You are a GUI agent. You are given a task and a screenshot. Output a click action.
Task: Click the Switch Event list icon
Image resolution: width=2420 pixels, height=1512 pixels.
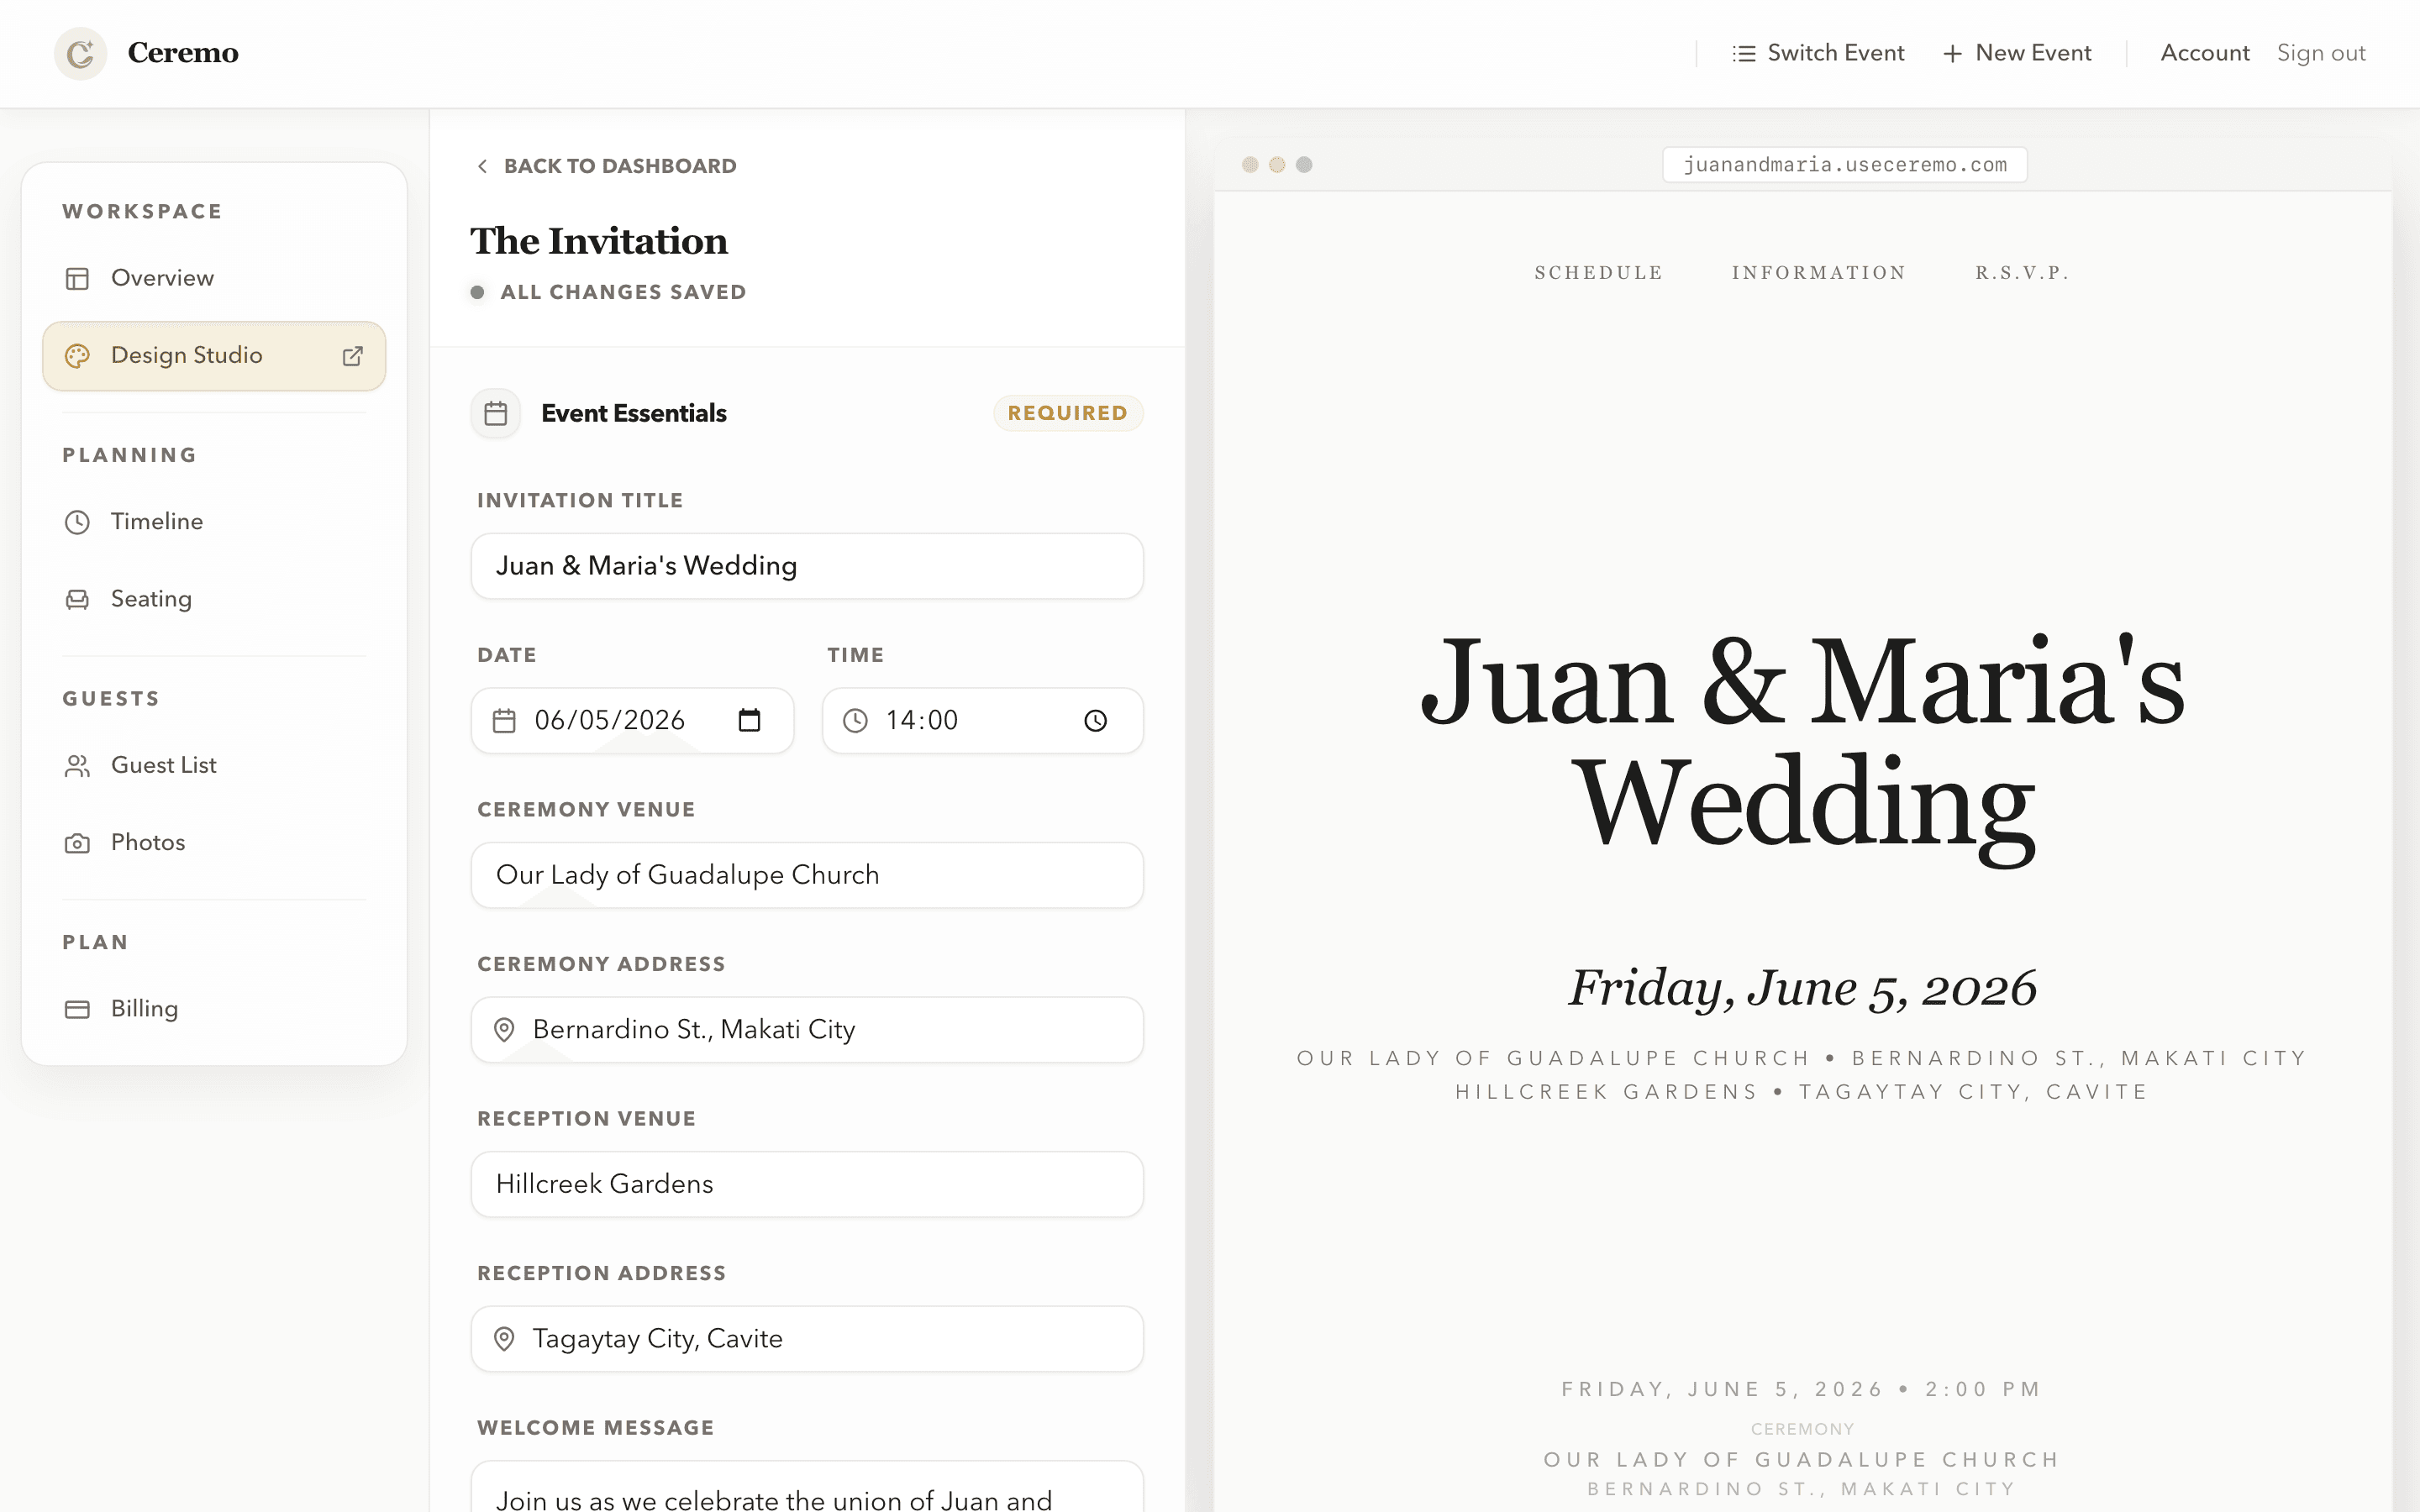pyautogui.click(x=1743, y=53)
